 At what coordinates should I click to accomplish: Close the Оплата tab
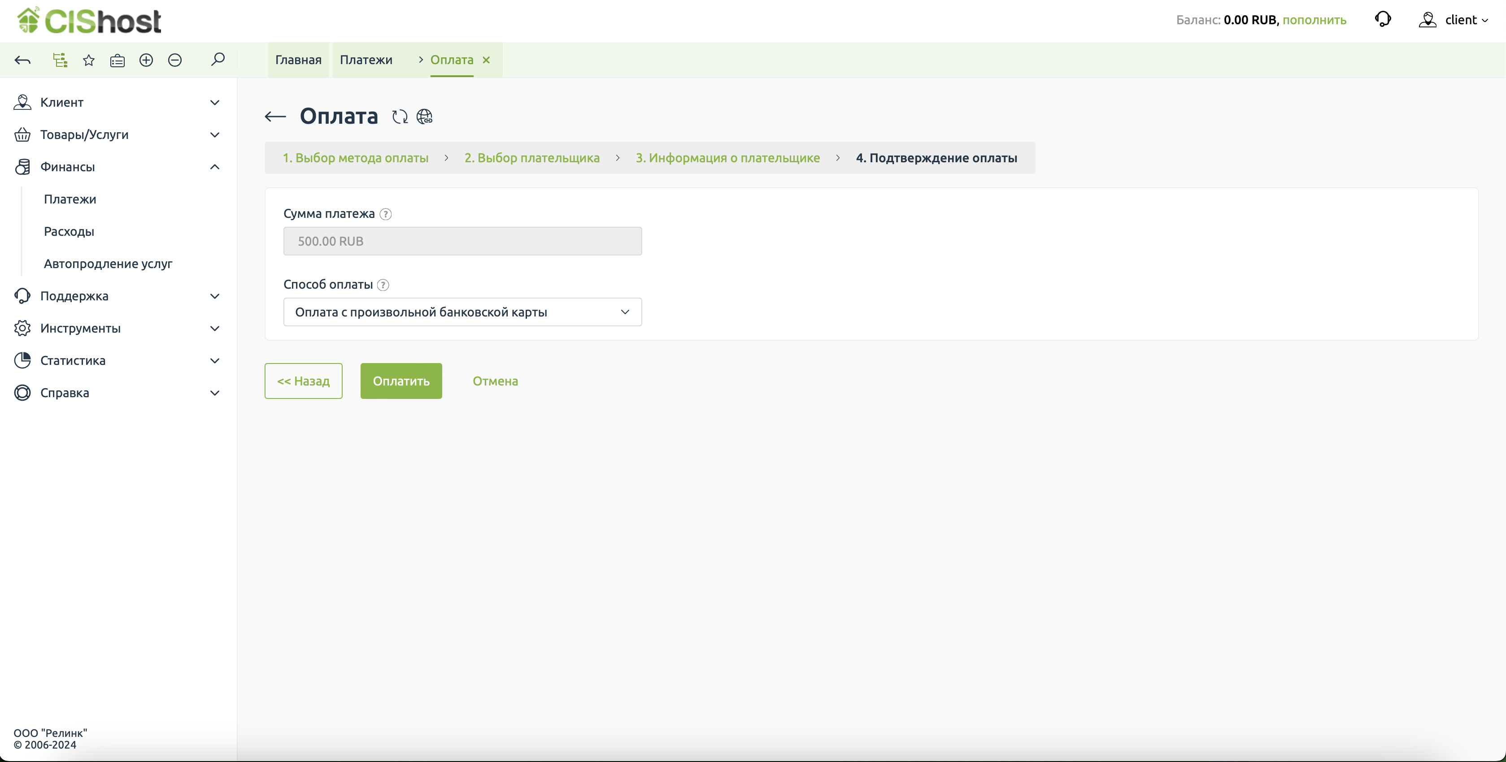(487, 60)
